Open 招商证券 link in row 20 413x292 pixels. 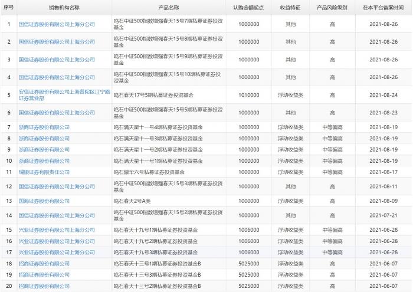(44, 286)
